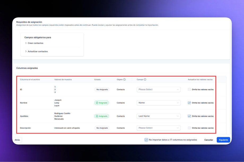Click the Cancelar button
244x162 pixels.
(x=208, y=140)
